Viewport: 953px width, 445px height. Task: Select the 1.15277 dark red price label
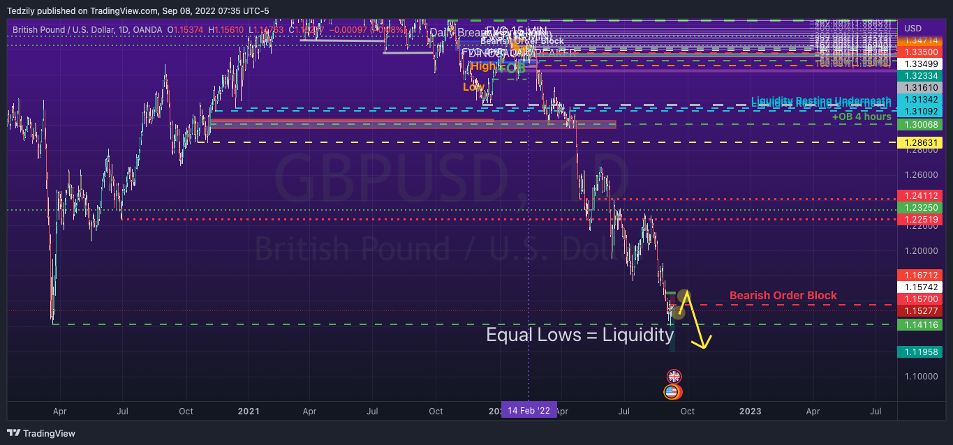pos(920,310)
